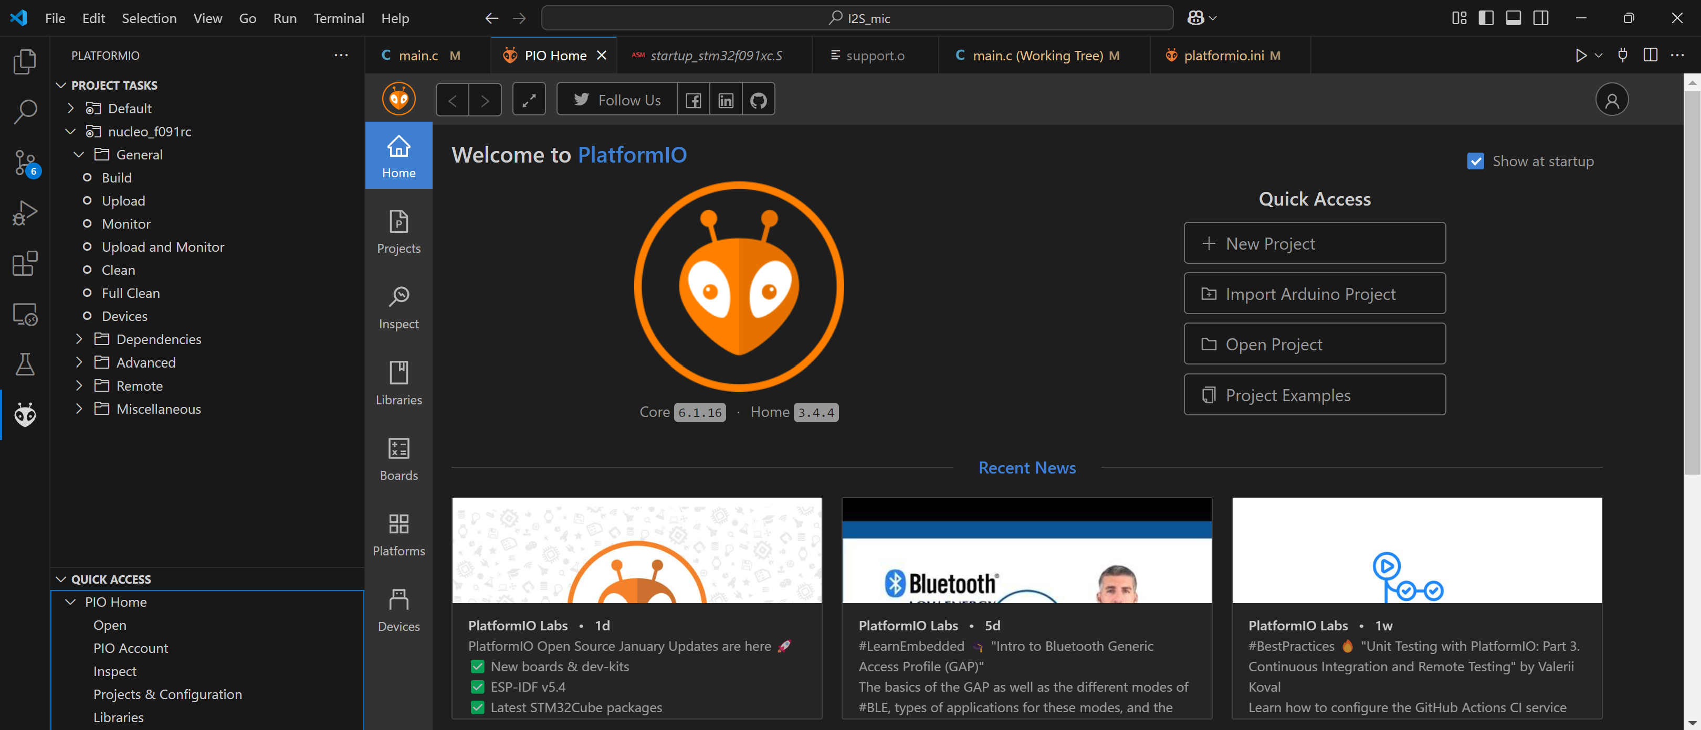Open the Boards section in PIO Home
Image resolution: width=1701 pixels, height=730 pixels.
(398, 459)
